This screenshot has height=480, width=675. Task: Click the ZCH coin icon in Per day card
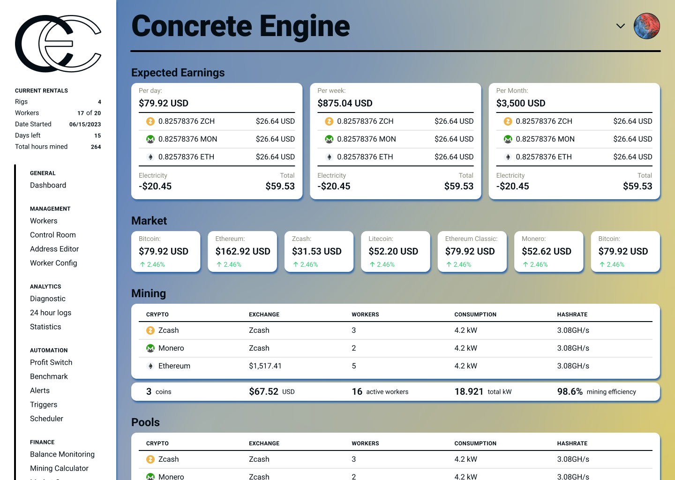click(150, 121)
